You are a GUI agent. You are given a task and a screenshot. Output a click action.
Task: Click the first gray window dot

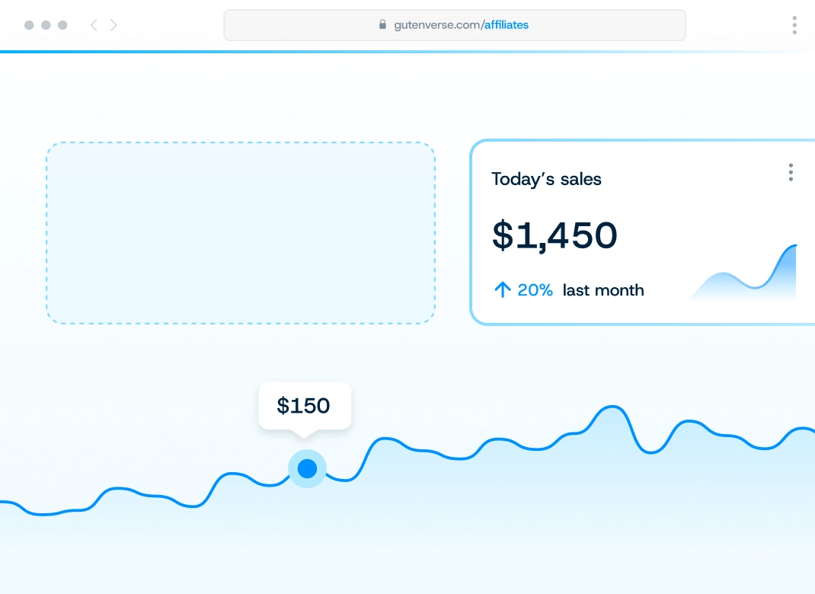(29, 25)
